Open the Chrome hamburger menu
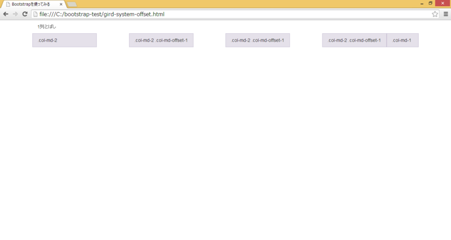The image size is (451, 240). click(x=446, y=14)
